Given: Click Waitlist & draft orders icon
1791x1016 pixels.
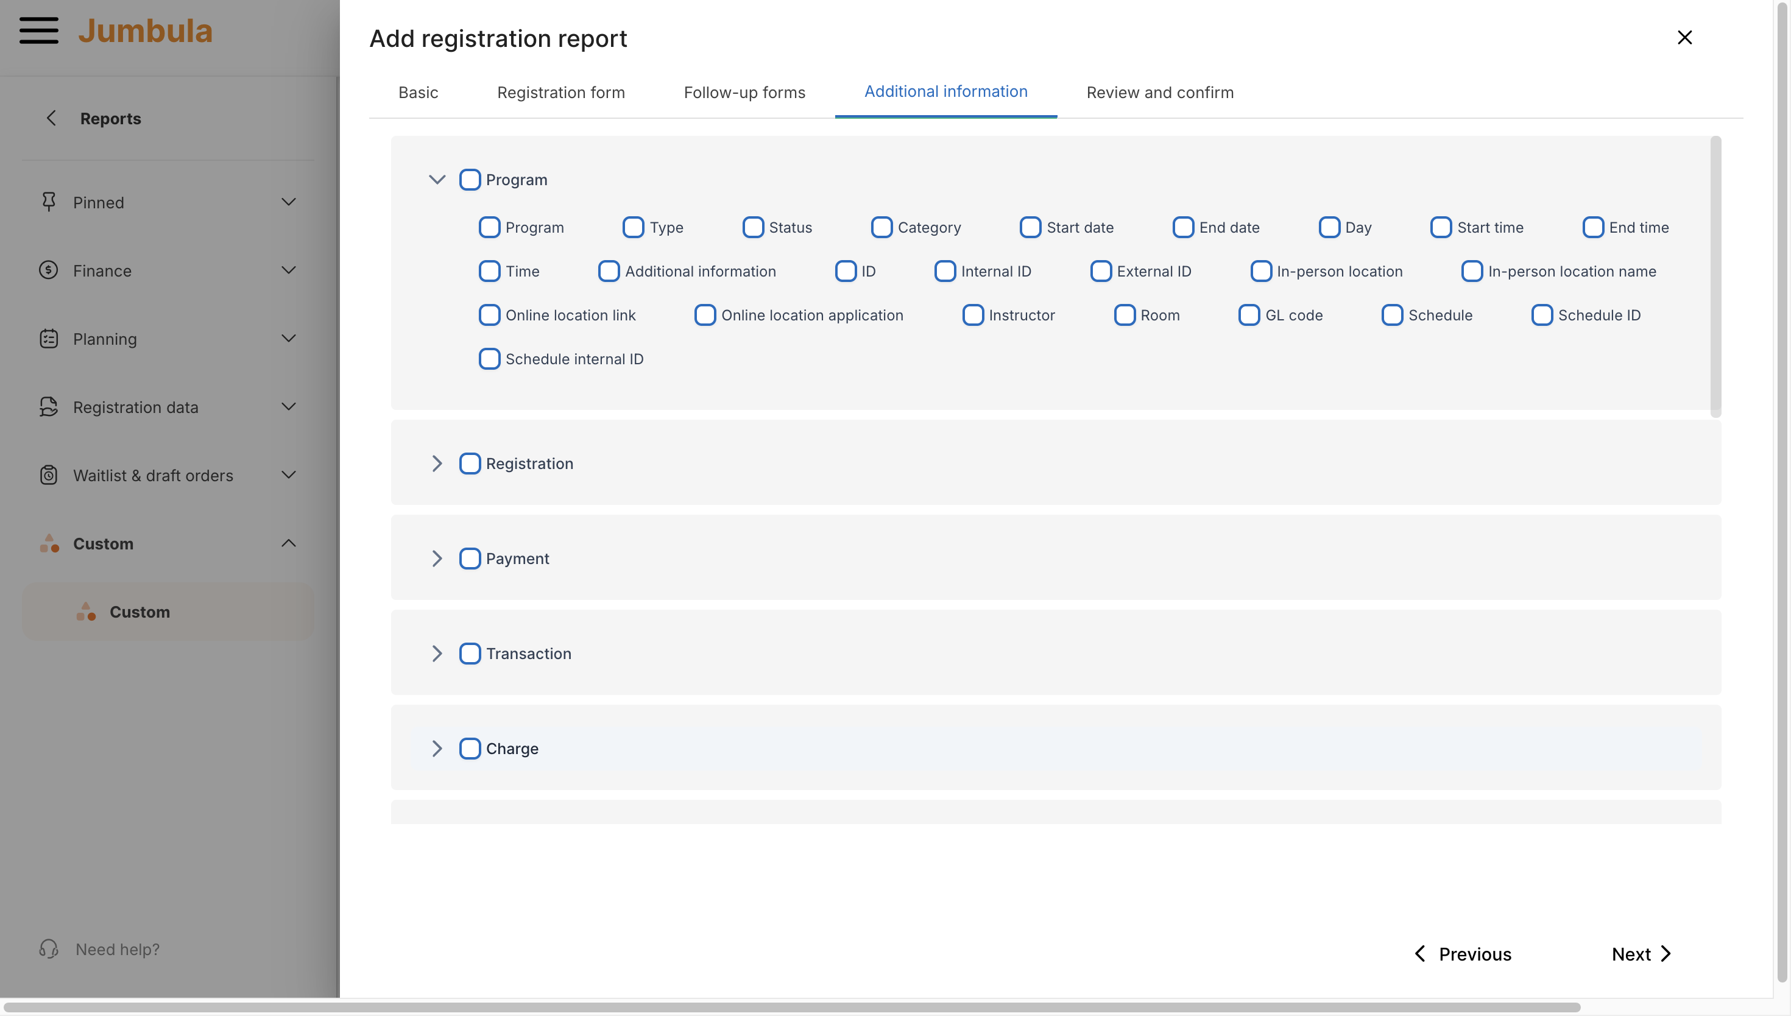Looking at the screenshot, I should [48, 475].
